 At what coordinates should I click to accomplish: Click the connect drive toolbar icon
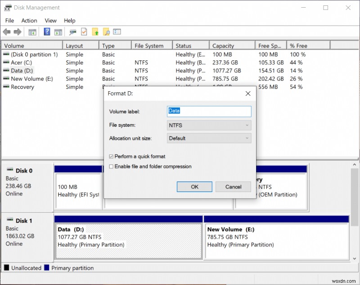[73, 32]
